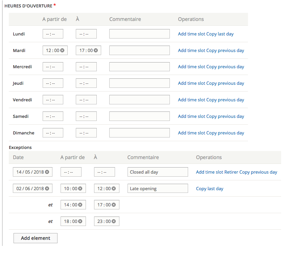Image resolution: width=295 pixels, height=253 pixels.
Task: Focus the Mercredi comment field
Action: point(139,67)
